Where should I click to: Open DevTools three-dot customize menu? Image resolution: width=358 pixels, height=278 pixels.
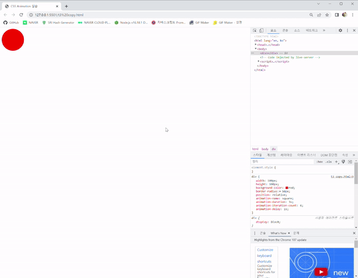(347, 30)
